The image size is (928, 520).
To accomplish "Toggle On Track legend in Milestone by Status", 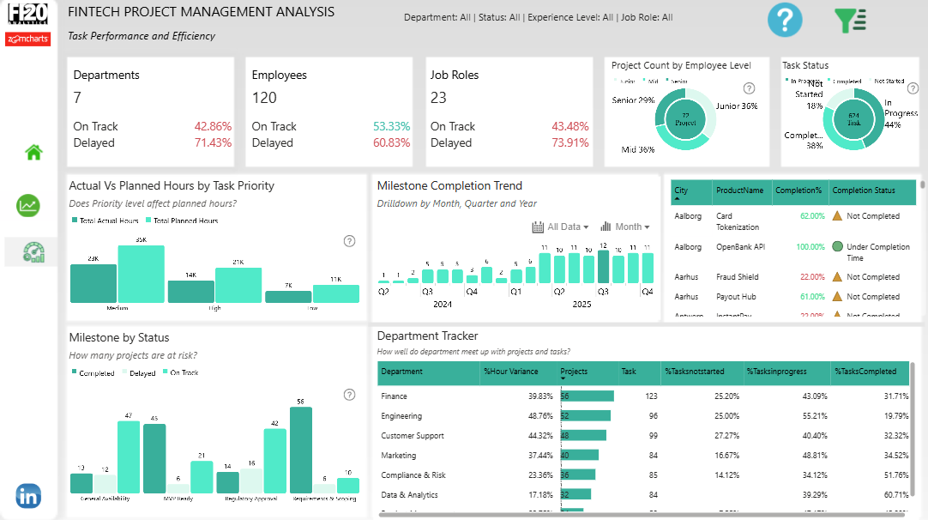I will (x=180, y=372).
